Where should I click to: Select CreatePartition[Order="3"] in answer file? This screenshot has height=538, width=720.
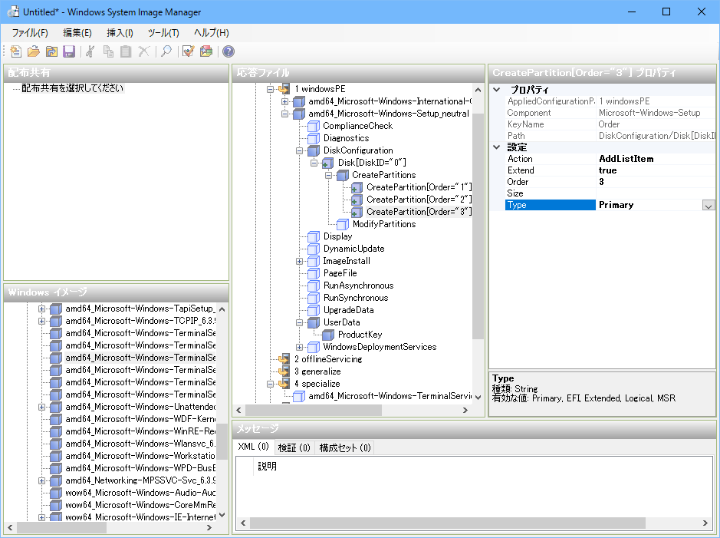pos(419,212)
